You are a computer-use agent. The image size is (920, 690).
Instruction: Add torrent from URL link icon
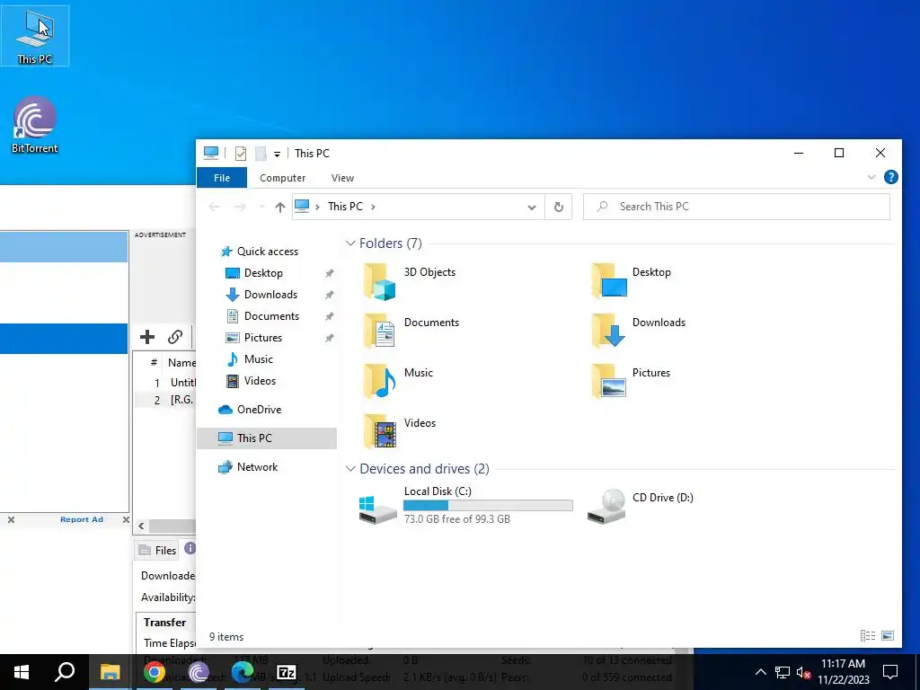(x=175, y=337)
